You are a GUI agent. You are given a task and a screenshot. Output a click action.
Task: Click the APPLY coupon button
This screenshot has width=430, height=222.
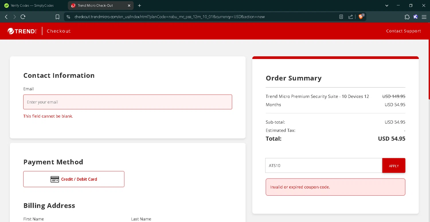[394, 166]
